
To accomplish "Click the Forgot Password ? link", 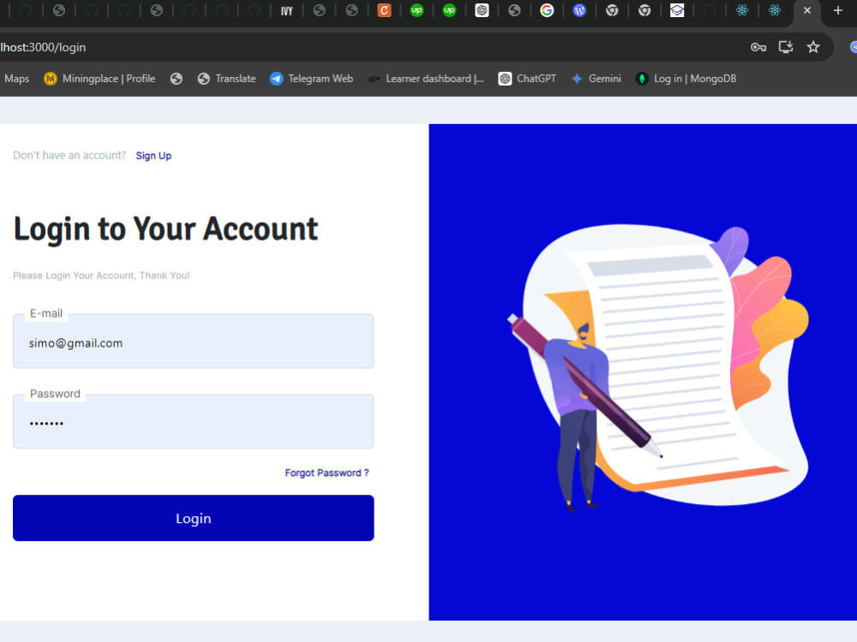I will [327, 473].
